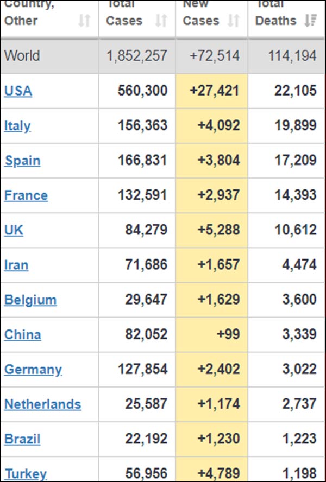View Italy's coronavirus statistics
This screenshot has height=482, width=326.
16,125
